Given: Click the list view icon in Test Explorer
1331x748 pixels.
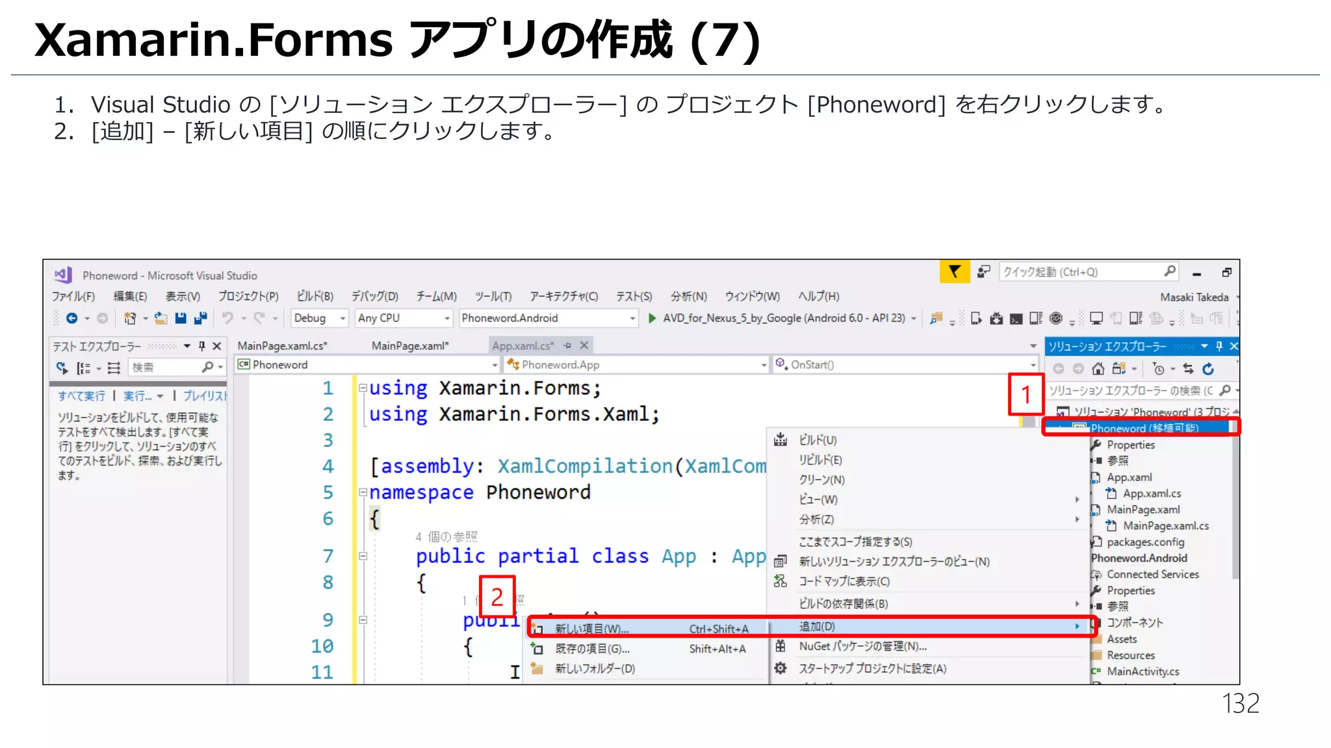Looking at the screenshot, I should pyautogui.click(x=114, y=368).
